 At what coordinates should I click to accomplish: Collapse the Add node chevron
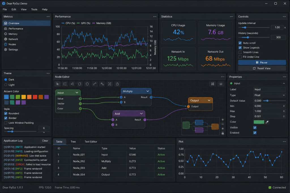pos(141,114)
